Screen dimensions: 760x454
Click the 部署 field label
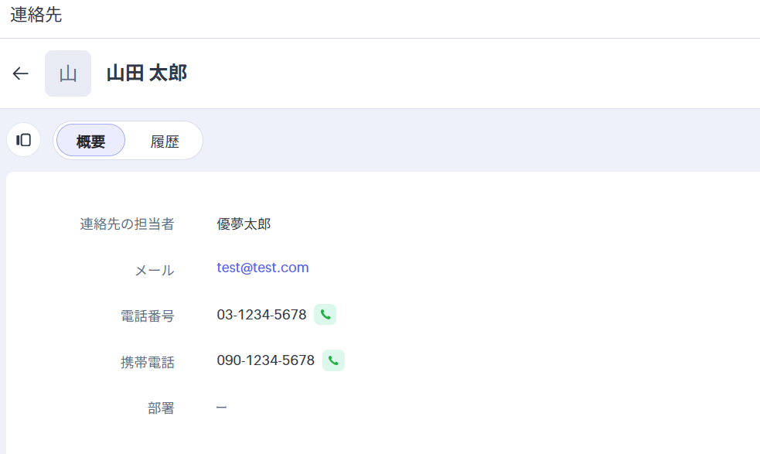tap(161, 408)
